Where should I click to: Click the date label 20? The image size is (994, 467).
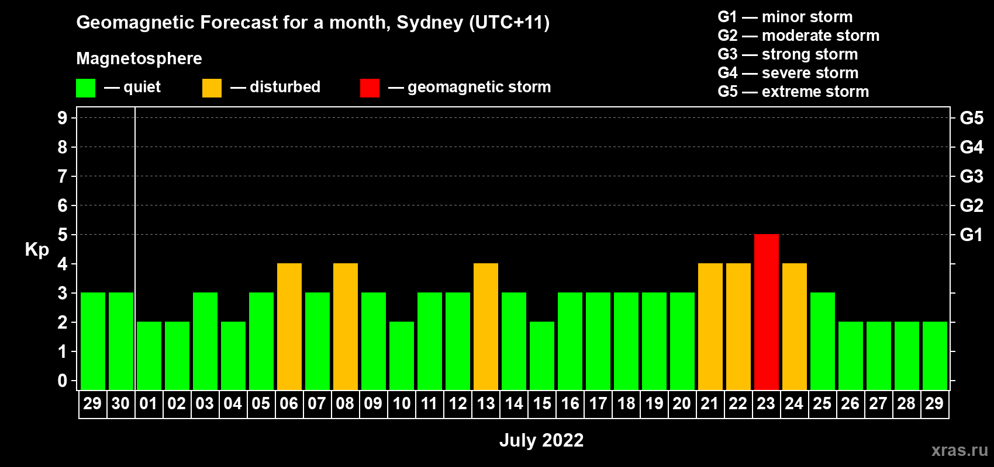point(682,403)
